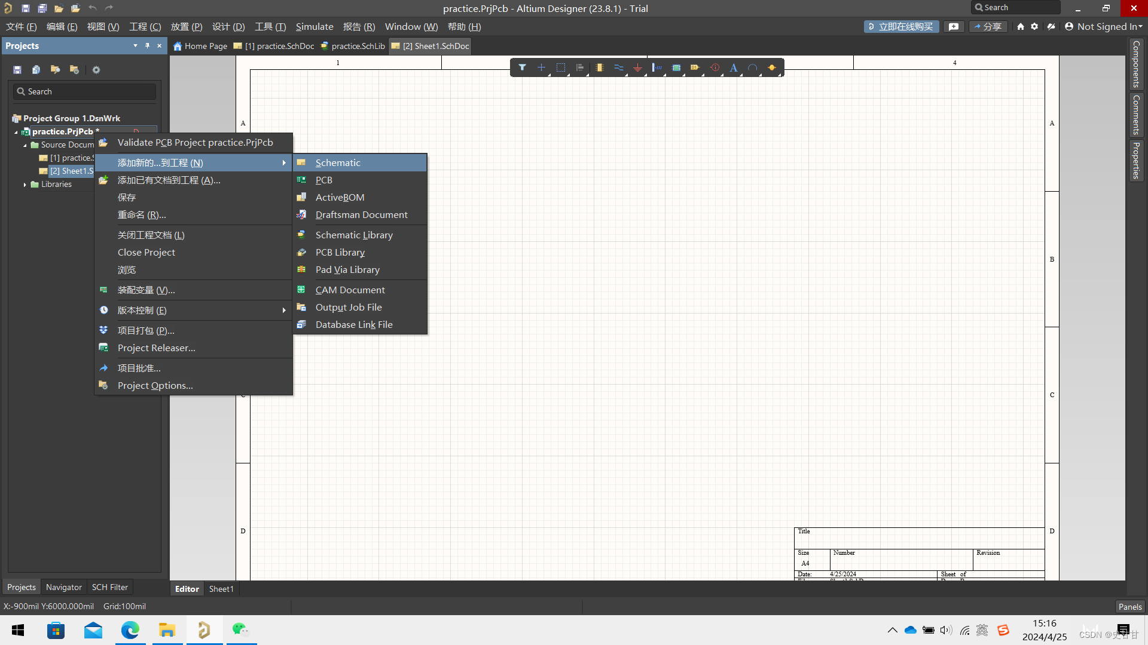The height and width of the screenshot is (645, 1148).
Task: Click the Place Part component icon
Action: tap(599, 67)
